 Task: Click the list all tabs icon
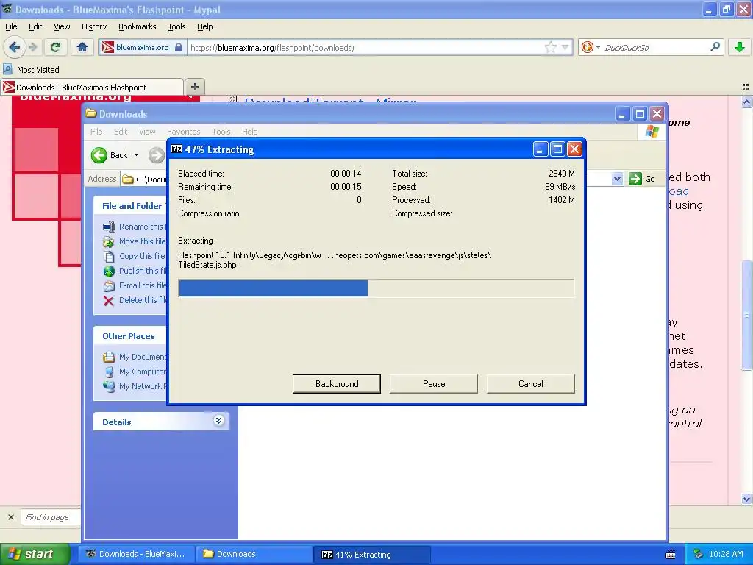click(745, 87)
